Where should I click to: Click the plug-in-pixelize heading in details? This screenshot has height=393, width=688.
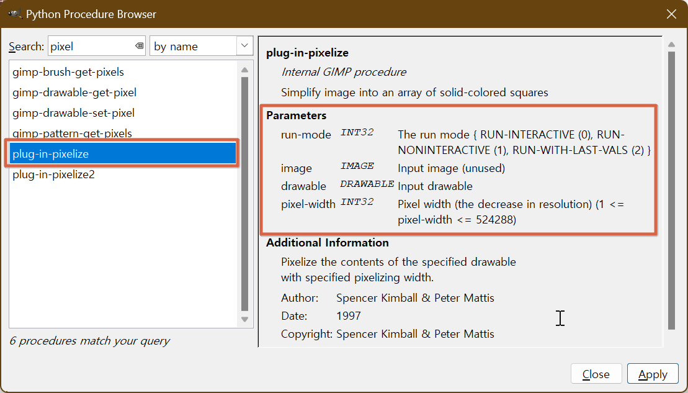(307, 53)
